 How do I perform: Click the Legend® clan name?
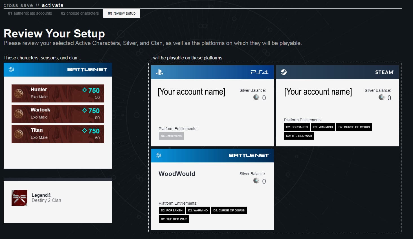(x=41, y=195)
